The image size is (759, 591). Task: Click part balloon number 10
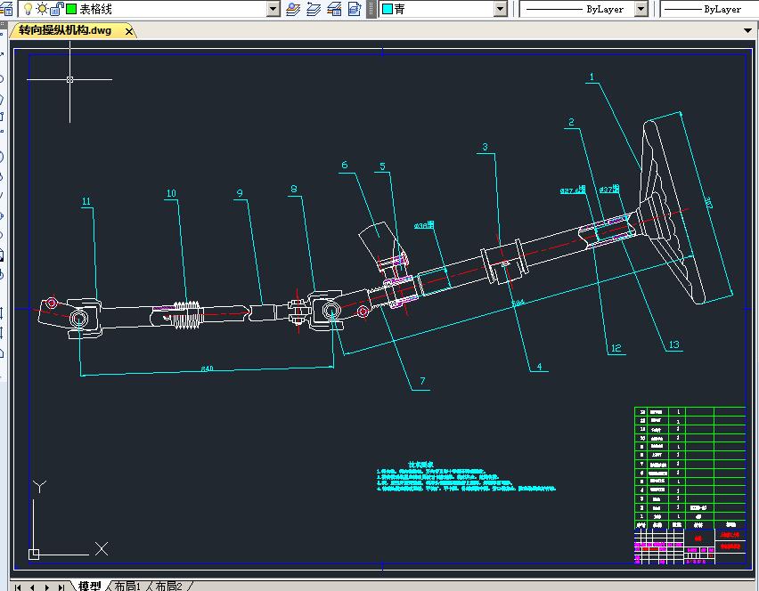pos(171,193)
